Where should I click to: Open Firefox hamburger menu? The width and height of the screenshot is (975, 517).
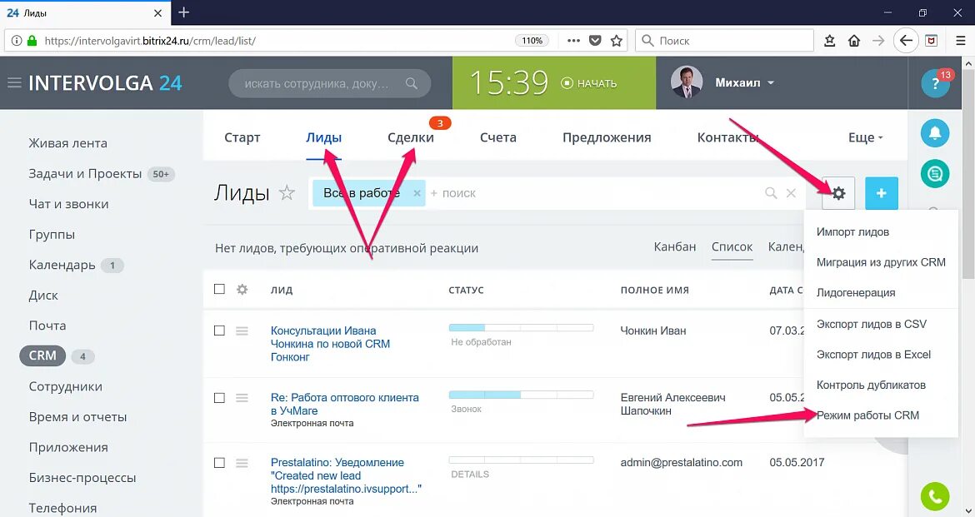(x=960, y=41)
